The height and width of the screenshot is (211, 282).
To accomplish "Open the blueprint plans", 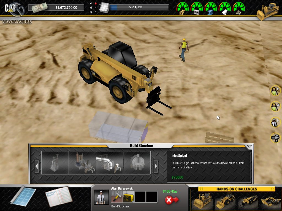I will coord(23,196).
